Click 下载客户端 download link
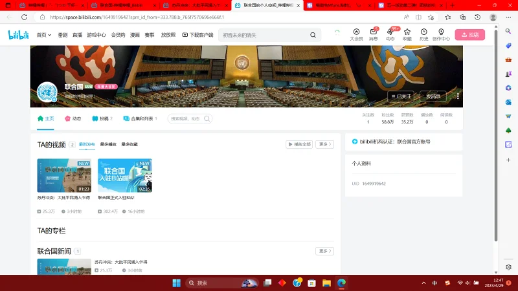518x291 pixels. pyautogui.click(x=197, y=35)
